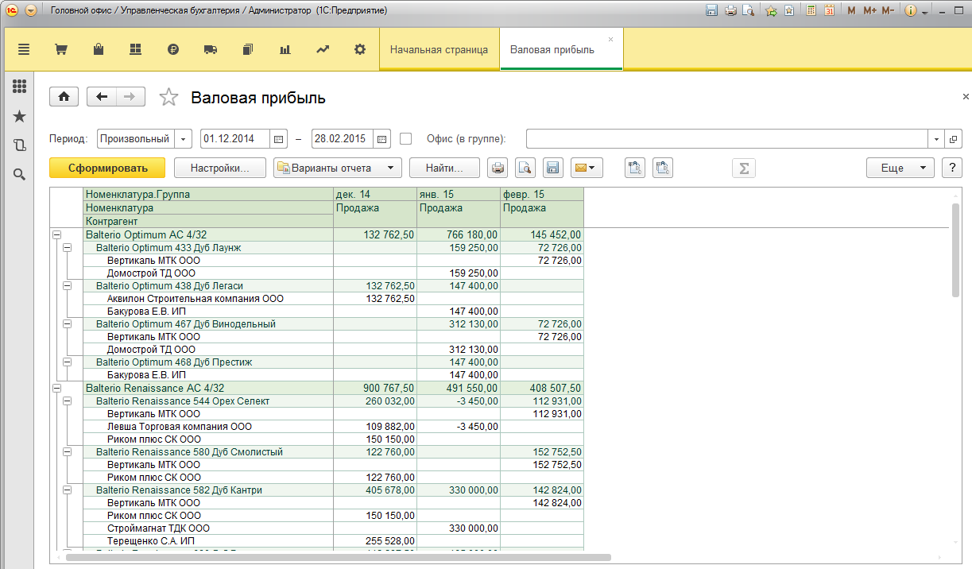
Task: Open the info icon in title bar
Action: coord(911,11)
